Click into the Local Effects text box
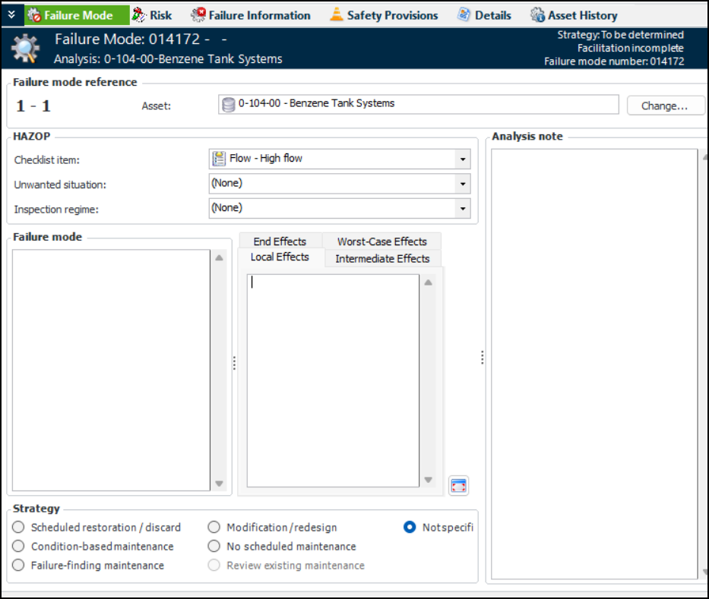The height and width of the screenshot is (599, 709). [334, 381]
